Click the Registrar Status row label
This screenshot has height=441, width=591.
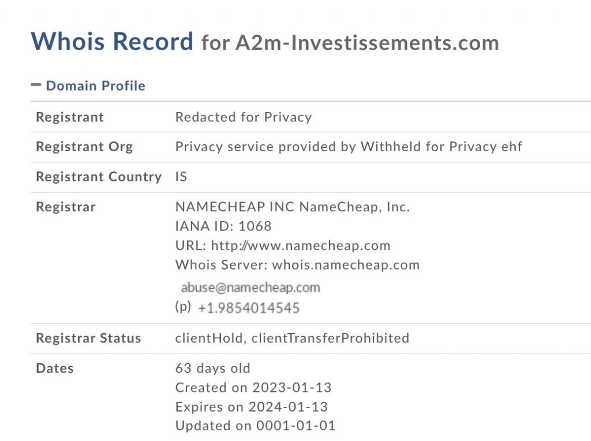(88, 338)
